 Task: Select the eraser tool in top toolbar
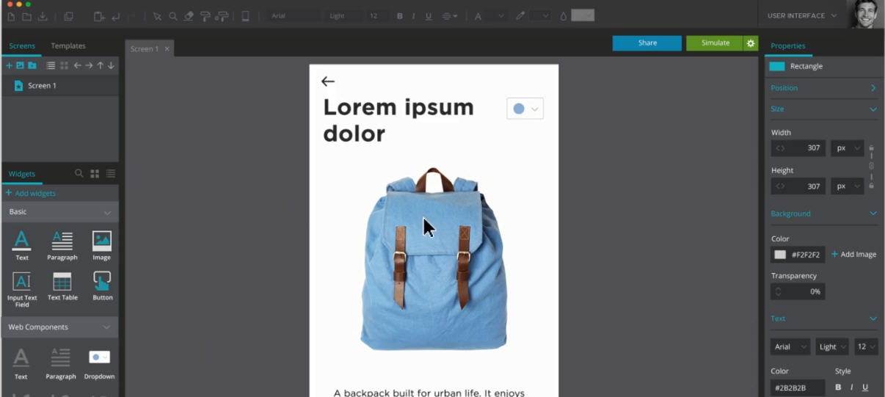[189, 16]
